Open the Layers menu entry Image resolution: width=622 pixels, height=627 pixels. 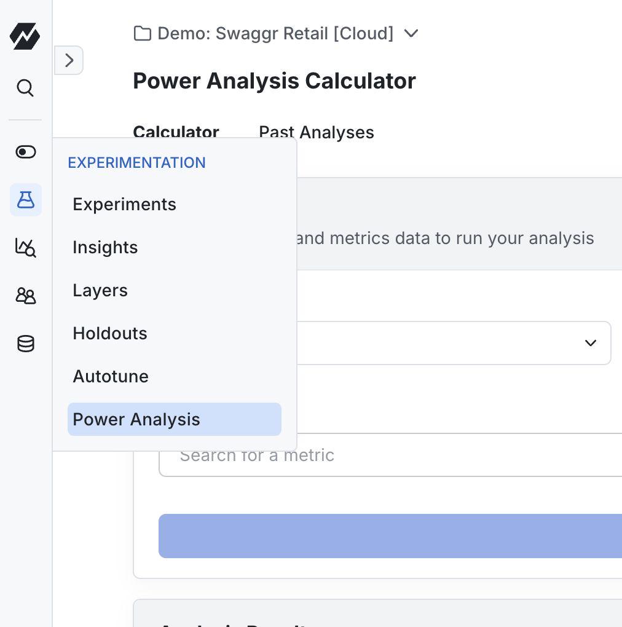[x=100, y=290]
